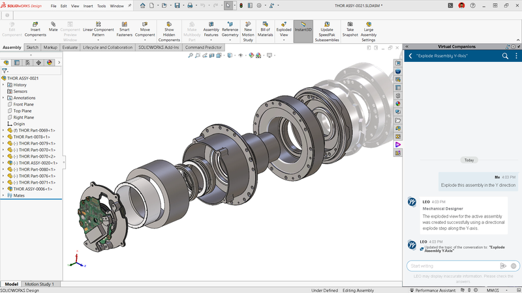Click Show Hidden Components

[x=169, y=32]
